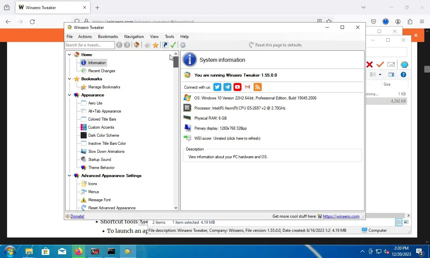The image size is (430, 258).
Task: Open settings via the gear toolbar icon
Action: point(183,45)
